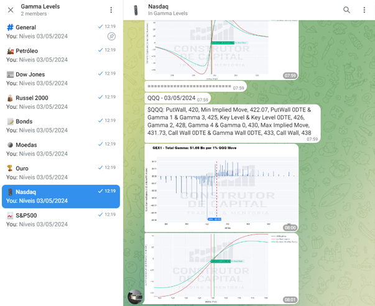This screenshot has height=306, width=375.
Task: Click the Russel 2000 bag icon
Action: 10,98
